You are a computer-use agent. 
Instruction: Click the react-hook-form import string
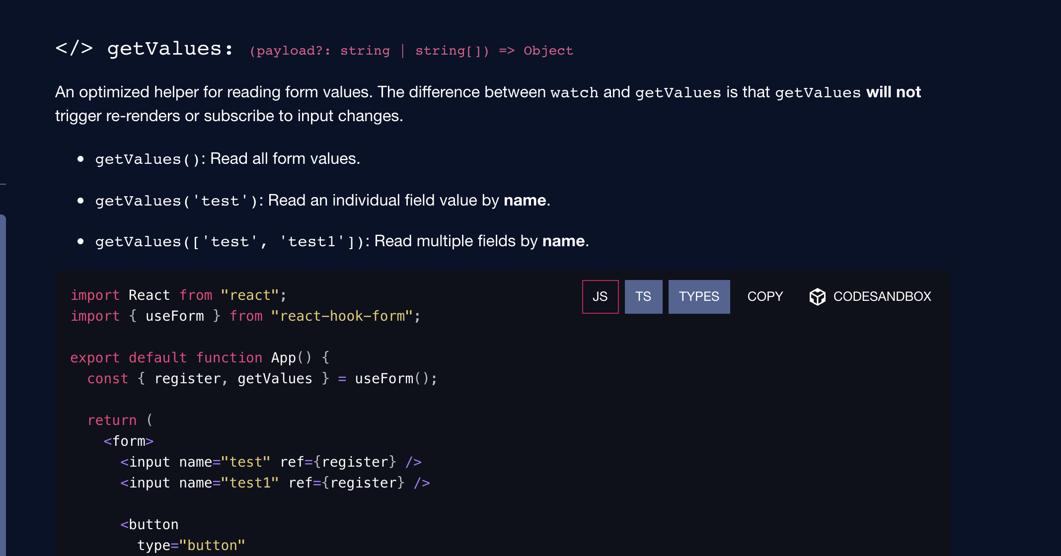pos(344,316)
